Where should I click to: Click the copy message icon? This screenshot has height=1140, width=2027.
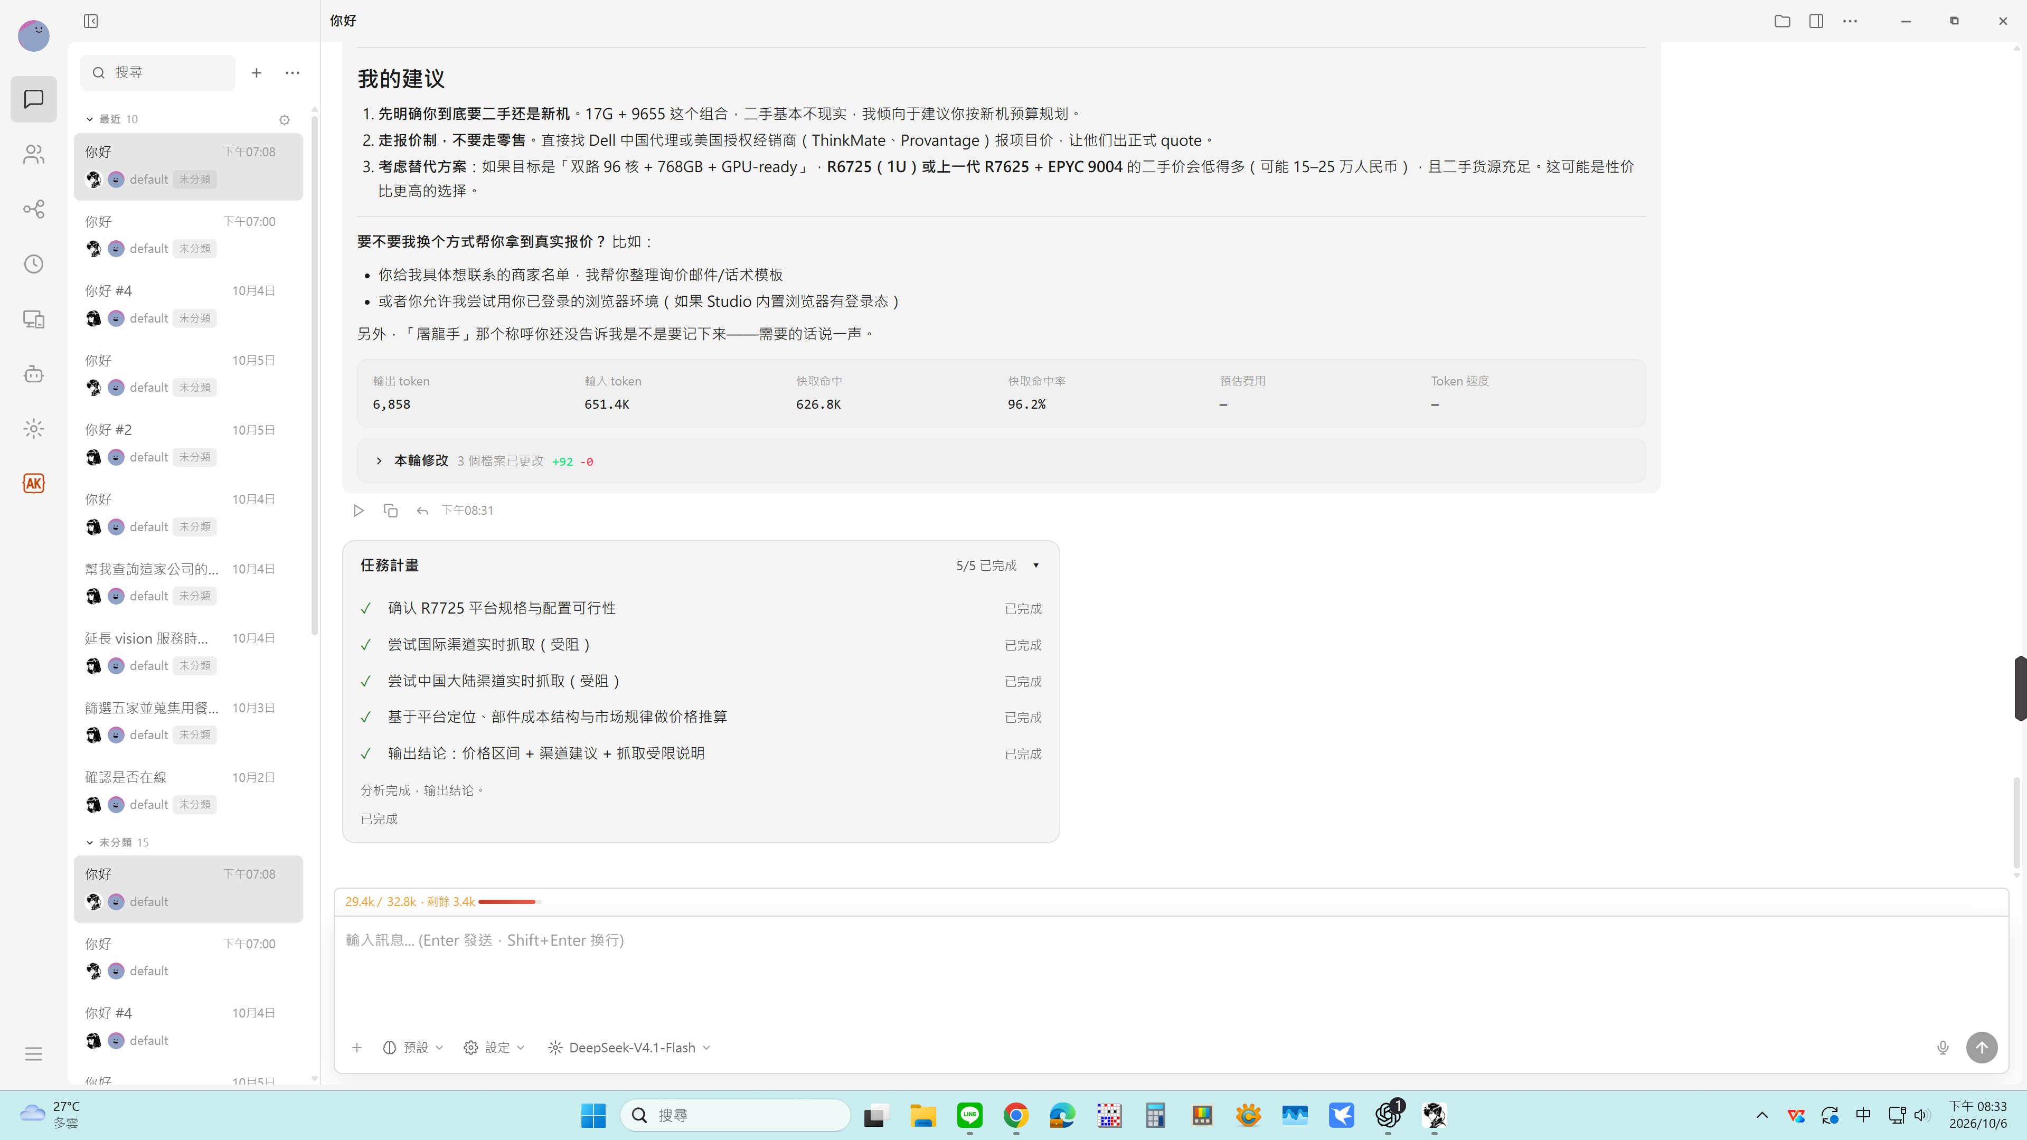(x=390, y=511)
